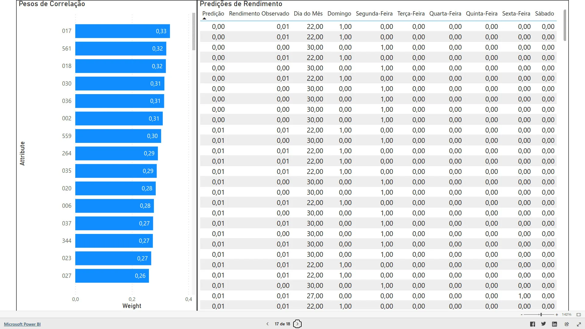Zoom in with the plus icon
Viewport: 585px width, 329px height.
click(557, 315)
